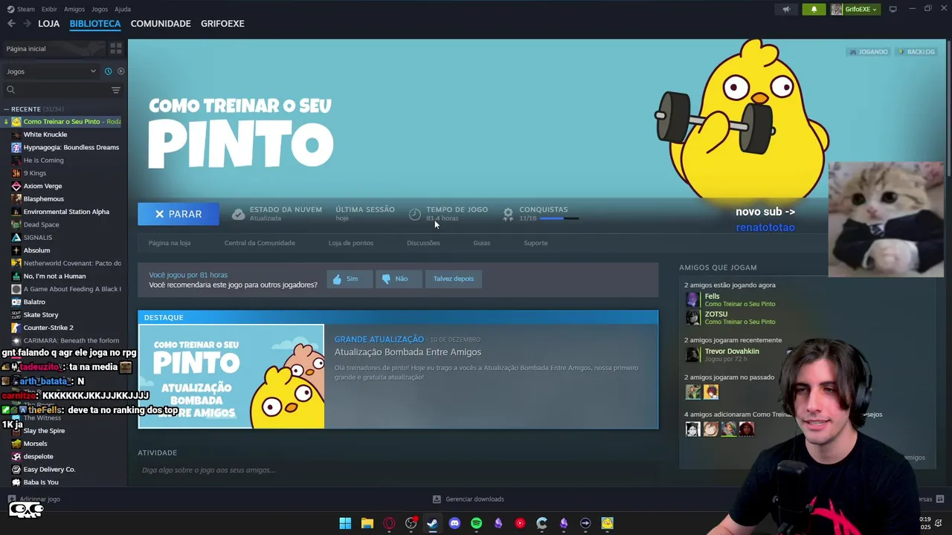
Task: Open the GrifoEXE account dropdown
Action: 854,9
